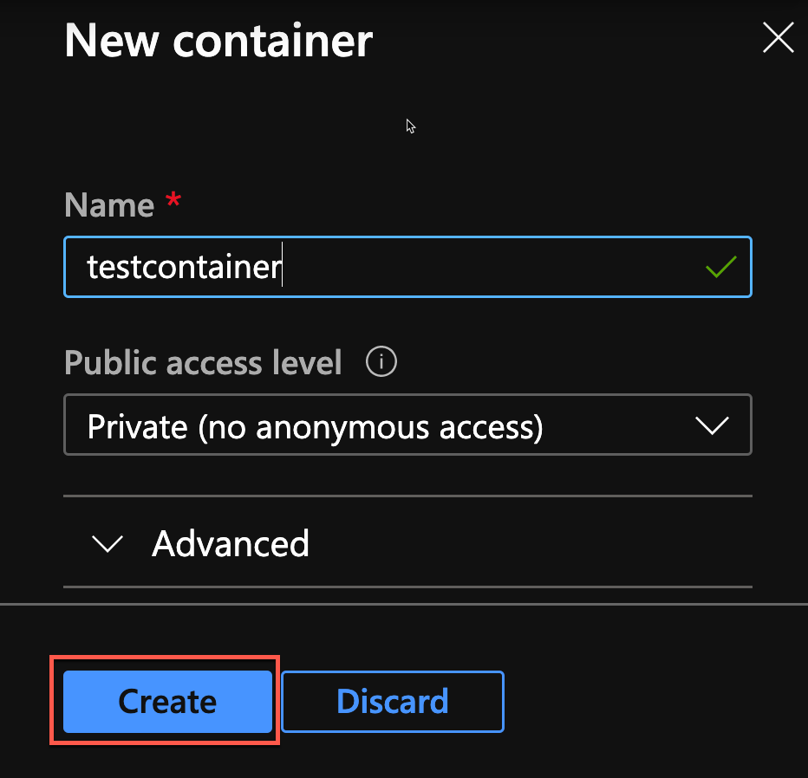Click the Public access level label

point(204,362)
